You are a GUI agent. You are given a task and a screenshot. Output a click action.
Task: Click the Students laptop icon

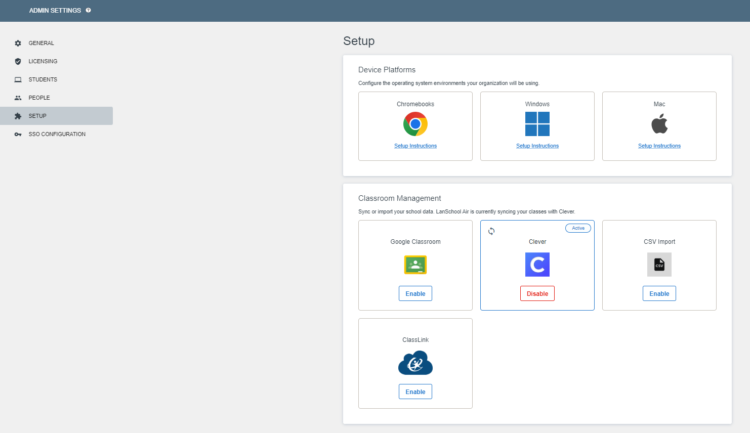[x=18, y=79]
